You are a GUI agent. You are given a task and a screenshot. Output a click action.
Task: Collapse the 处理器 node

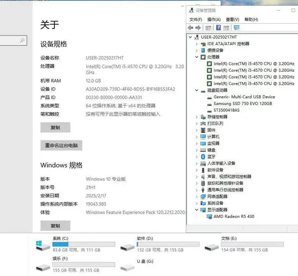pos(196,57)
